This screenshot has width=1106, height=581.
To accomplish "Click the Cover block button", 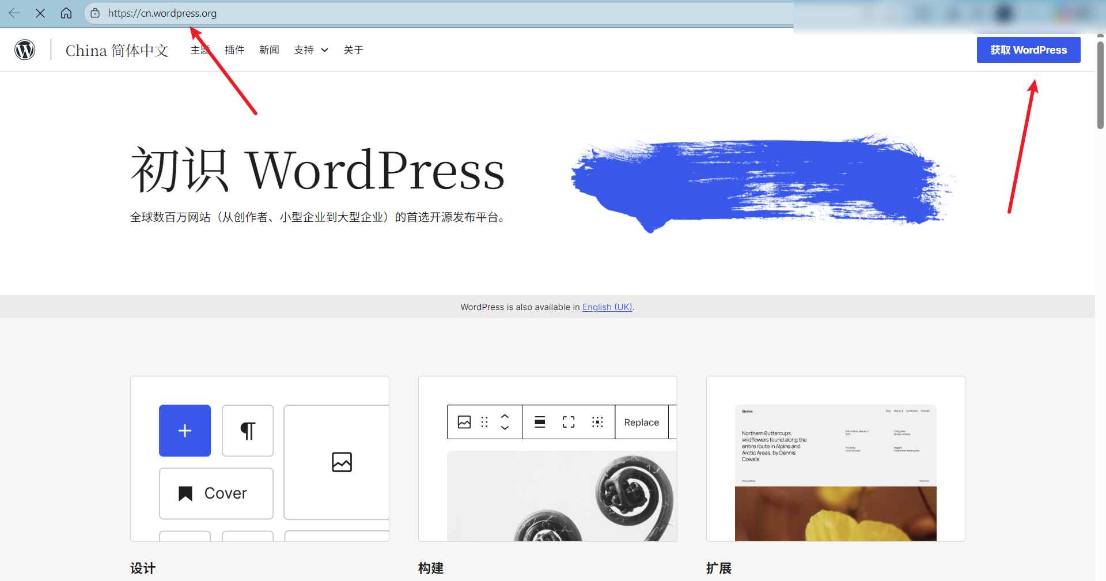I will [x=216, y=493].
